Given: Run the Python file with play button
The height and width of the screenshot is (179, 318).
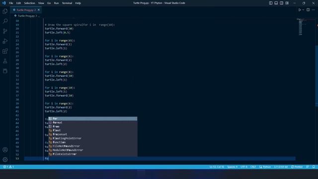Looking at the screenshot, I should coord(300,10).
